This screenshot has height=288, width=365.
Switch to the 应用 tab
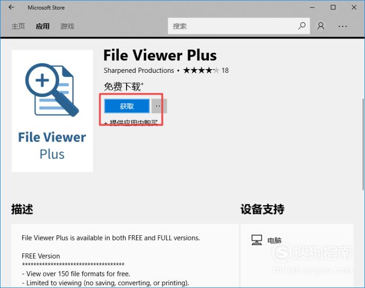43,26
